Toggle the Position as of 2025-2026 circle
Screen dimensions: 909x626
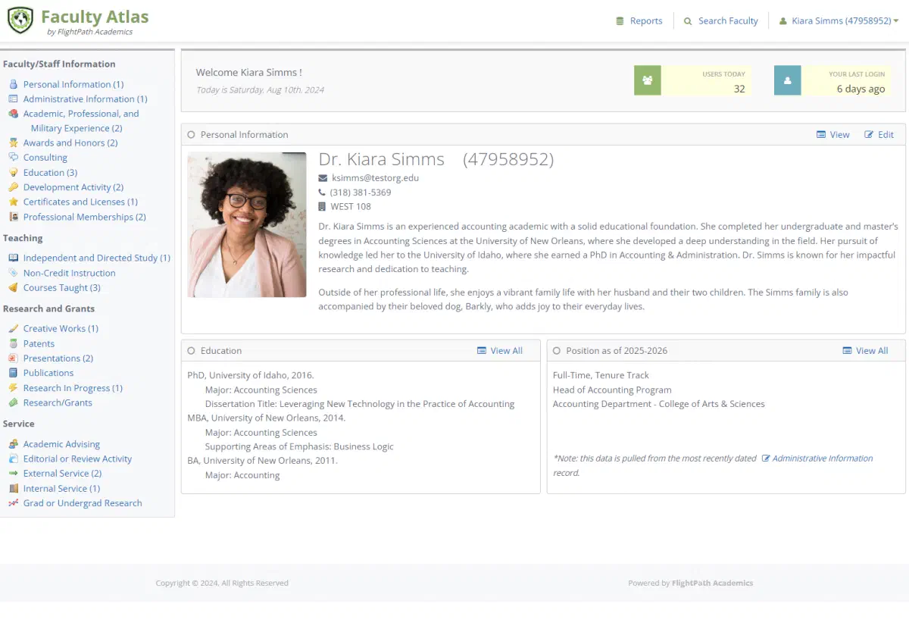(x=557, y=351)
